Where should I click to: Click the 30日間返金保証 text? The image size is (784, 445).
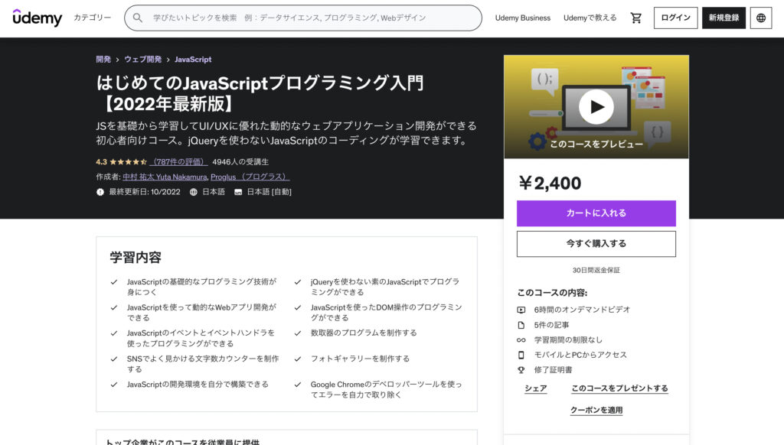(x=596, y=270)
